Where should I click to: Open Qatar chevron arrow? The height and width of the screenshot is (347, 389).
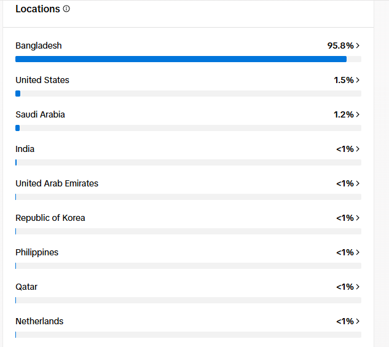click(x=358, y=287)
